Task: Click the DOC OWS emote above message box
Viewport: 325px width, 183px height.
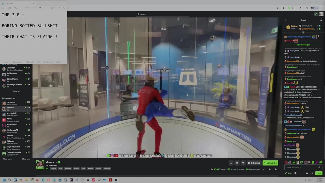Action: point(286,162)
